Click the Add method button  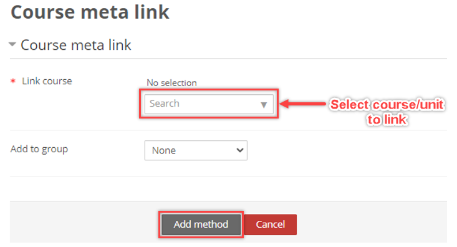pyautogui.click(x=201, y=225)
